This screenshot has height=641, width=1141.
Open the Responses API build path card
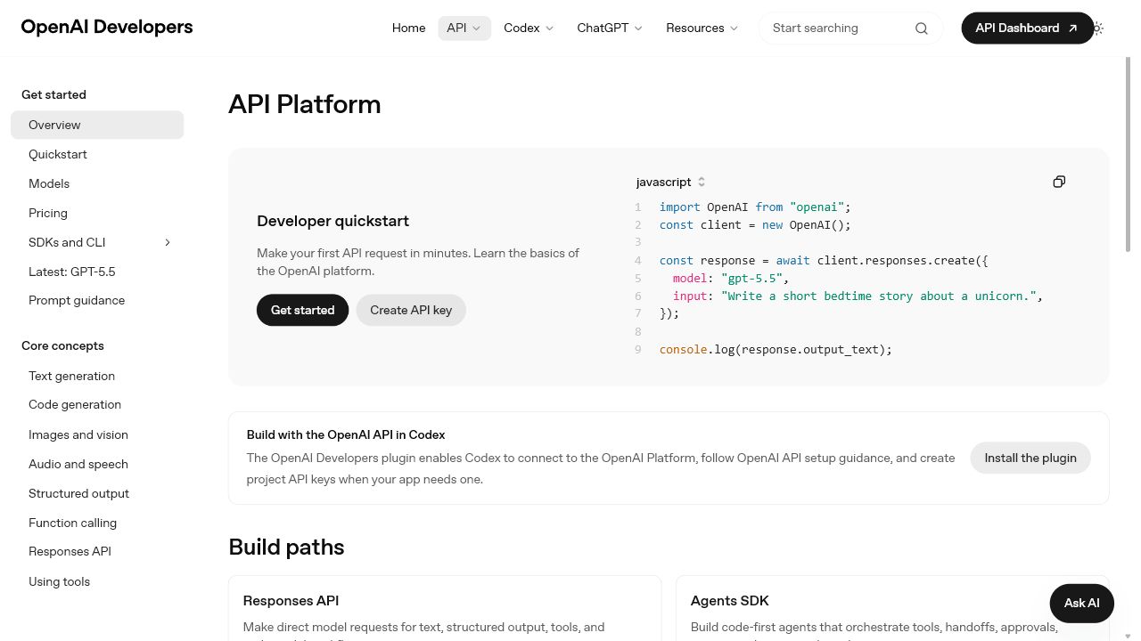pos(445,608)
